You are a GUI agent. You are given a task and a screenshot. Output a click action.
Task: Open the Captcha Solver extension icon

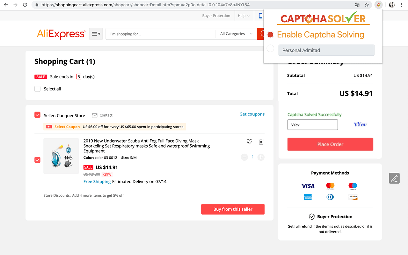tap(378, 5)
